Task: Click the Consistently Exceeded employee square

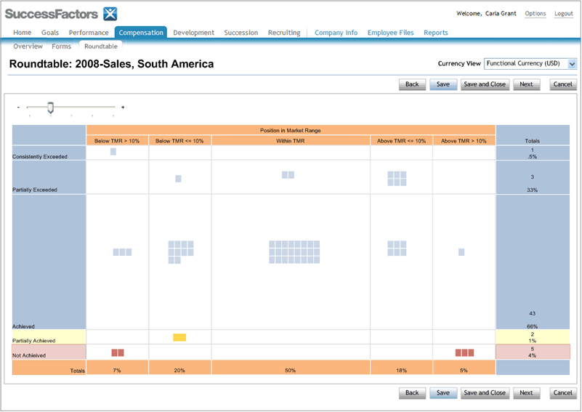Action: (113, 151)
